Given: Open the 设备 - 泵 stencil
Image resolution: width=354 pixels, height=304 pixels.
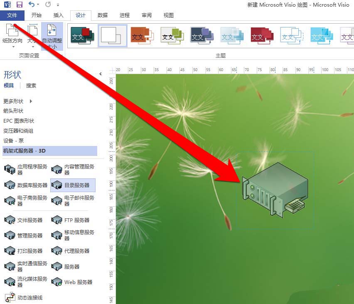Looking at the screenshot, I should pyautogui.click(x=13, y=141).
